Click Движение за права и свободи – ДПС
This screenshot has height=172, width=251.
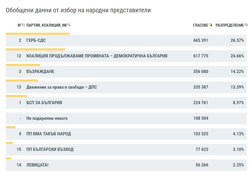61,87
